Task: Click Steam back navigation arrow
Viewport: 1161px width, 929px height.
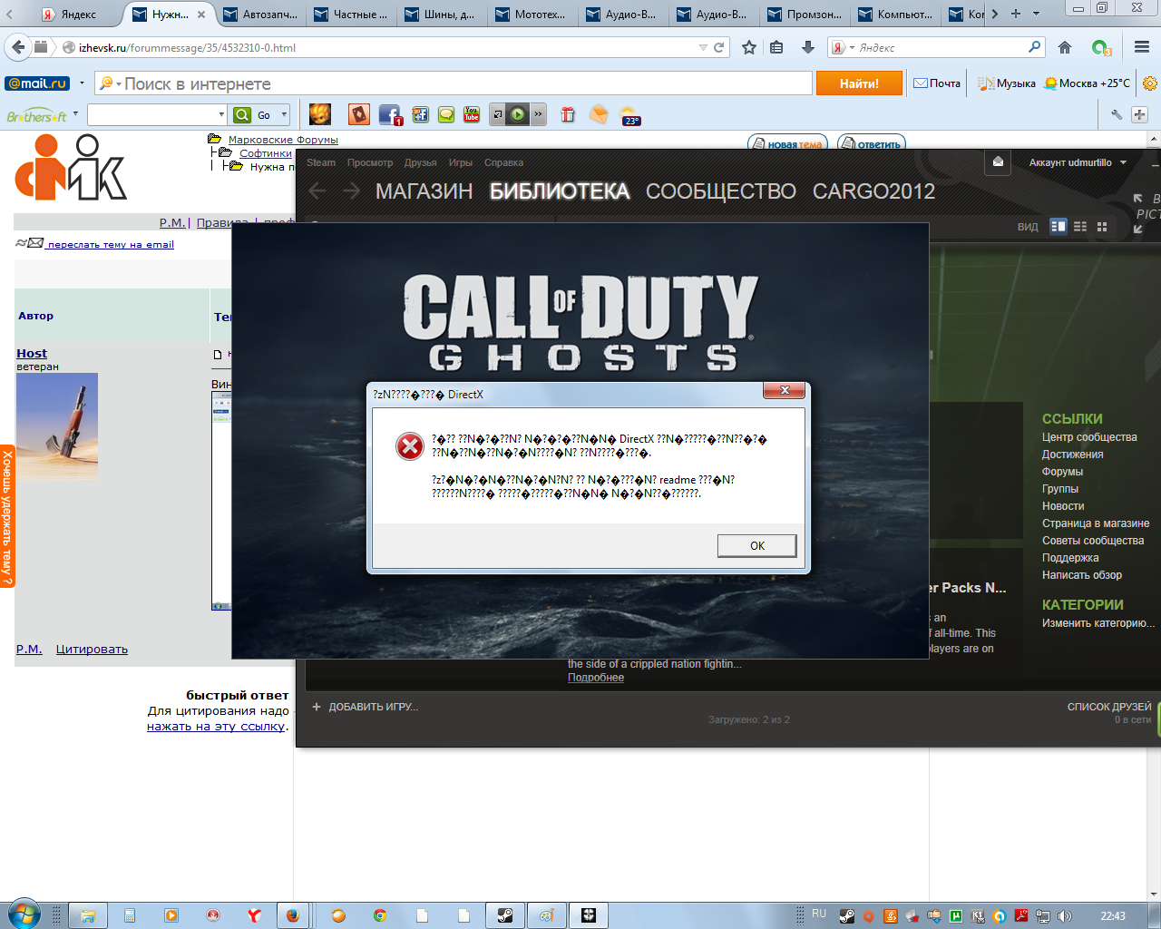Action: pos(317,191)
